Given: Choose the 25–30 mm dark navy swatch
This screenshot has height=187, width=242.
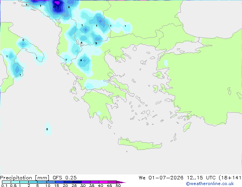Looking at the screenshot, I should [77, 182].
